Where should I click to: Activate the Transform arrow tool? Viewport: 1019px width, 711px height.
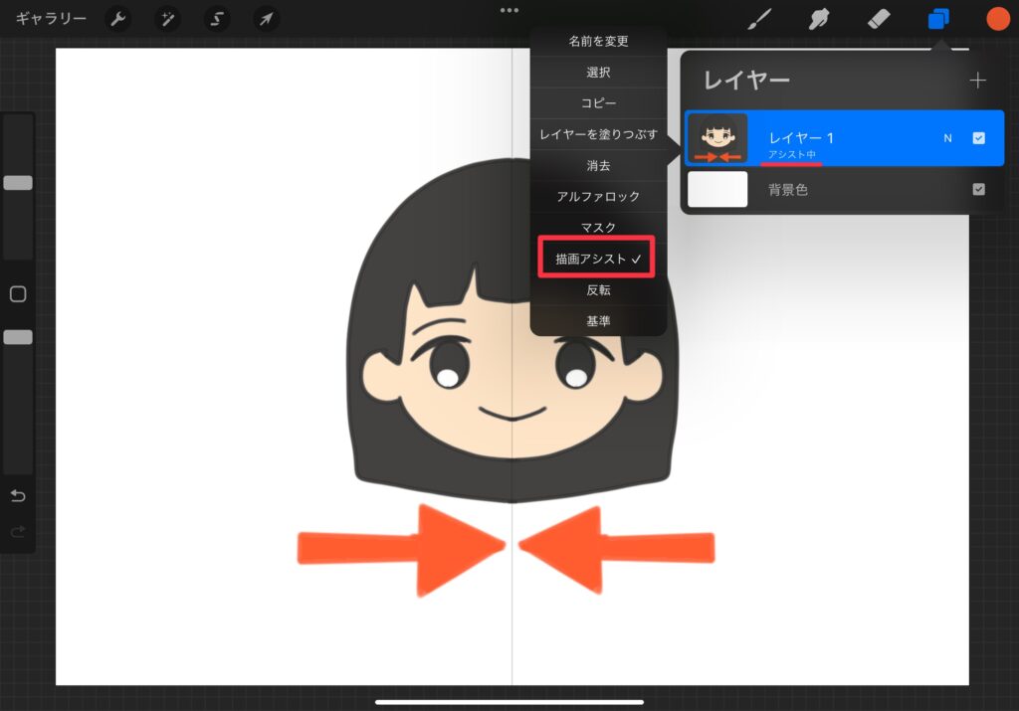tap(265, 19)
